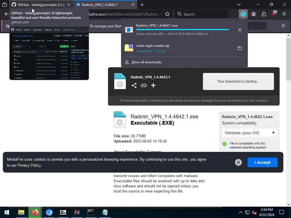Image resolution: width=291 pixels, height=218 pixels.
Task: Accept cookies with I Accept button
Action: [x=262, y=162]
